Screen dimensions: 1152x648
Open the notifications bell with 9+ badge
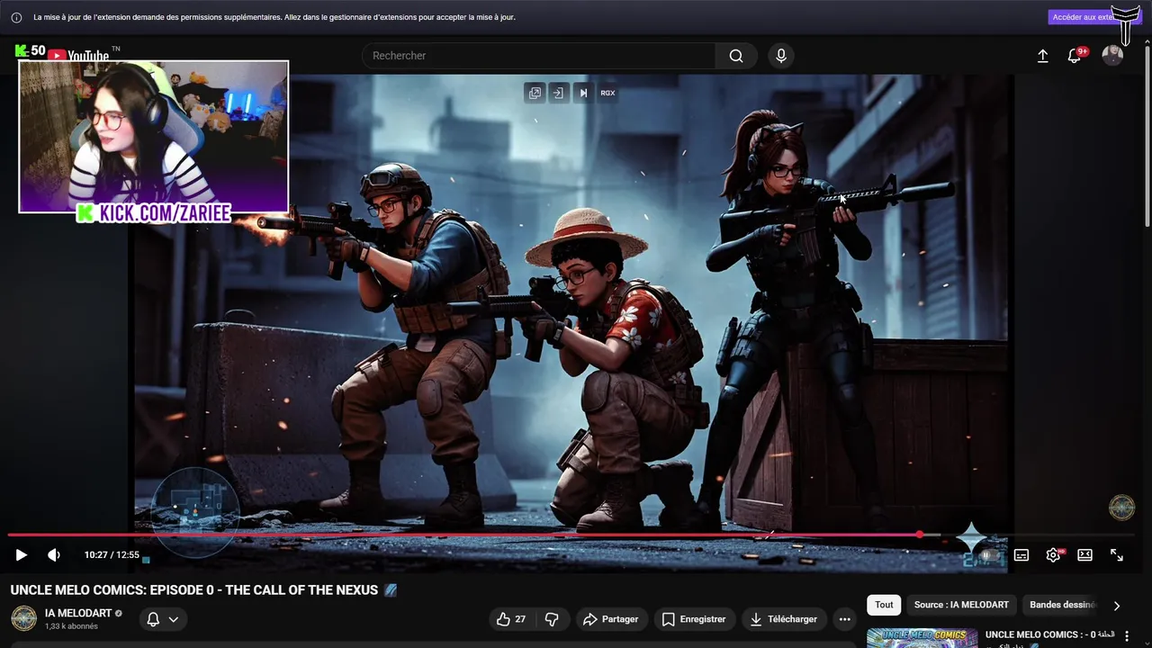[1075, 56]
